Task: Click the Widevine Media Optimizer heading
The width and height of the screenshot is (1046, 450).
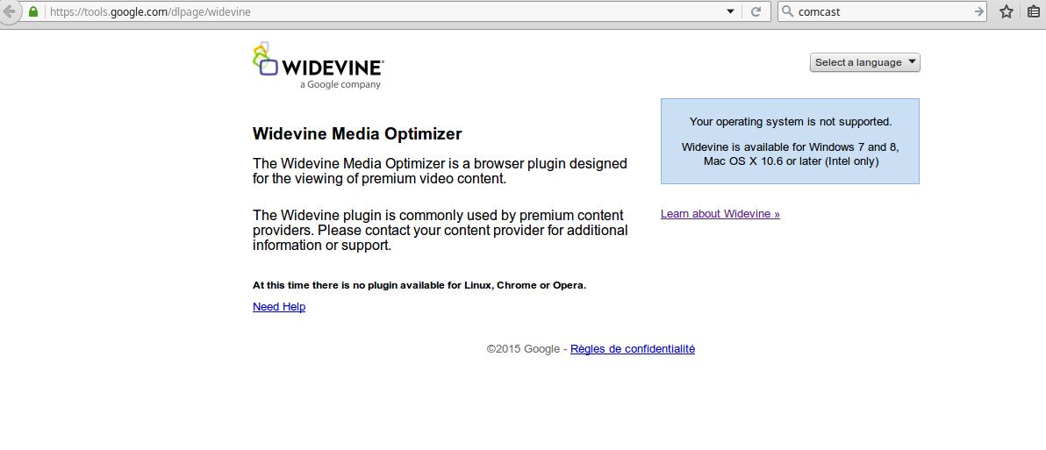Action: tap(357, 134)
